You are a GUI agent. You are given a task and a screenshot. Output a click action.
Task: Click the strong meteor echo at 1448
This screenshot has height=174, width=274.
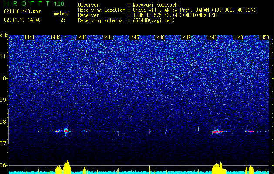(218, 131)
